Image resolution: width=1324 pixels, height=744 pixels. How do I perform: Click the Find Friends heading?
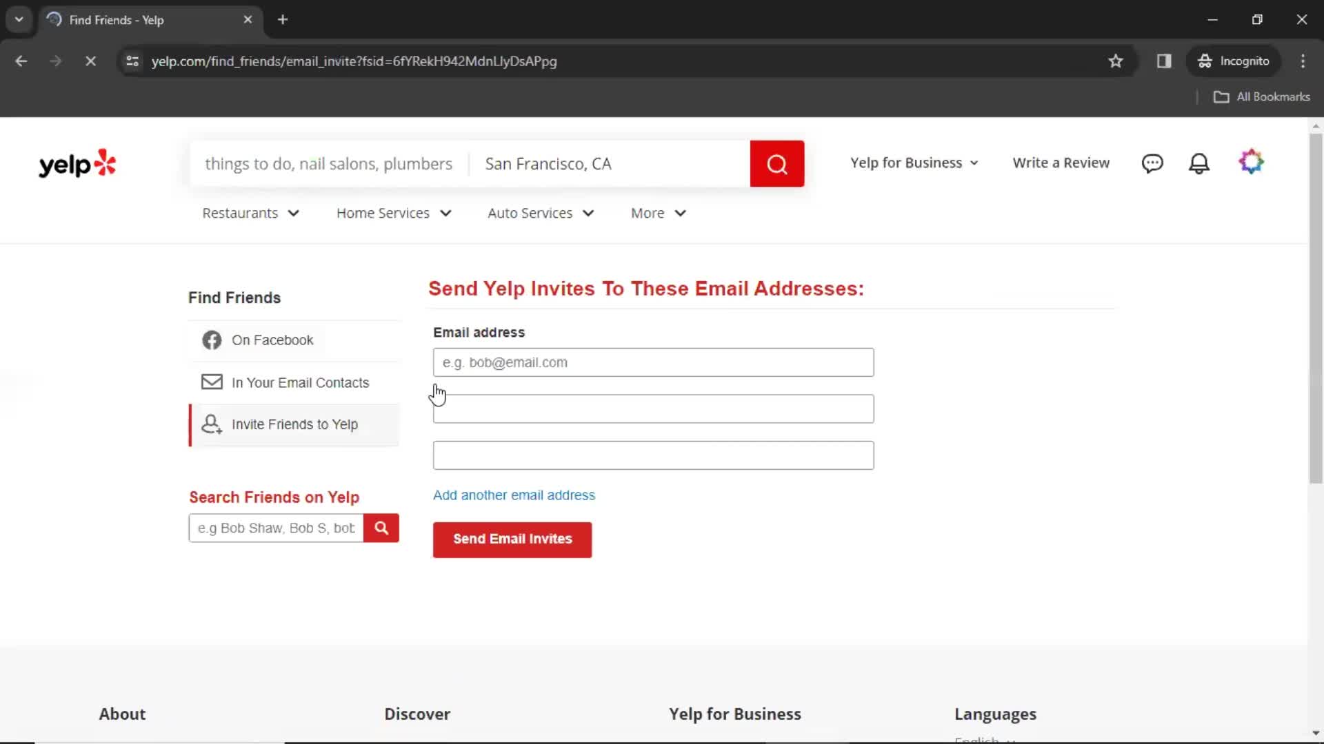coord(234,298)
